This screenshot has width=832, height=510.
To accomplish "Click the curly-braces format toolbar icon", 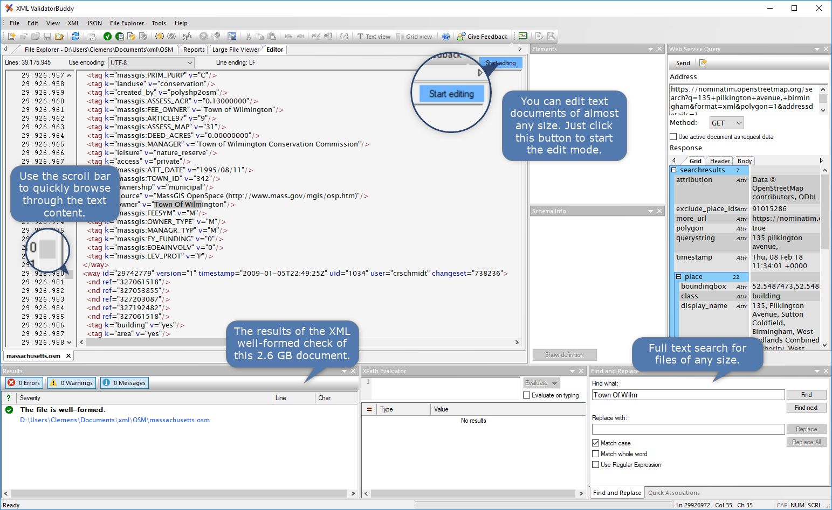I will click(x=344, y=36).
